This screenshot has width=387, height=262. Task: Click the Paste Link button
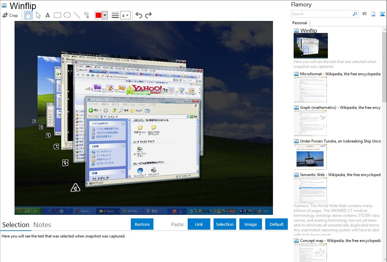[199, 224]
